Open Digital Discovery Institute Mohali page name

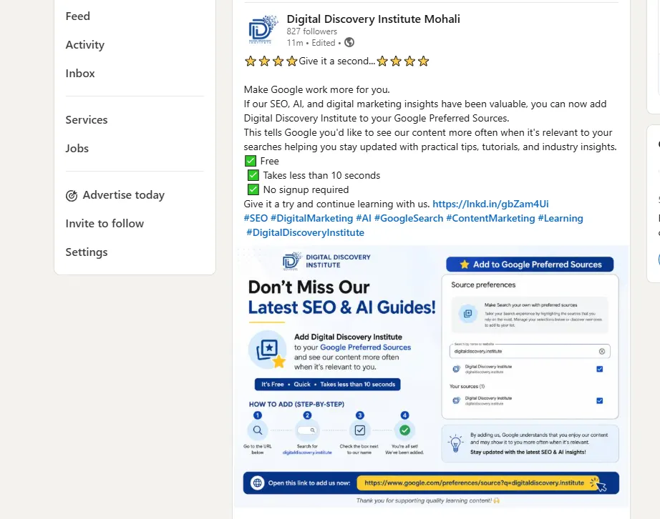click(x=374, y=19)
